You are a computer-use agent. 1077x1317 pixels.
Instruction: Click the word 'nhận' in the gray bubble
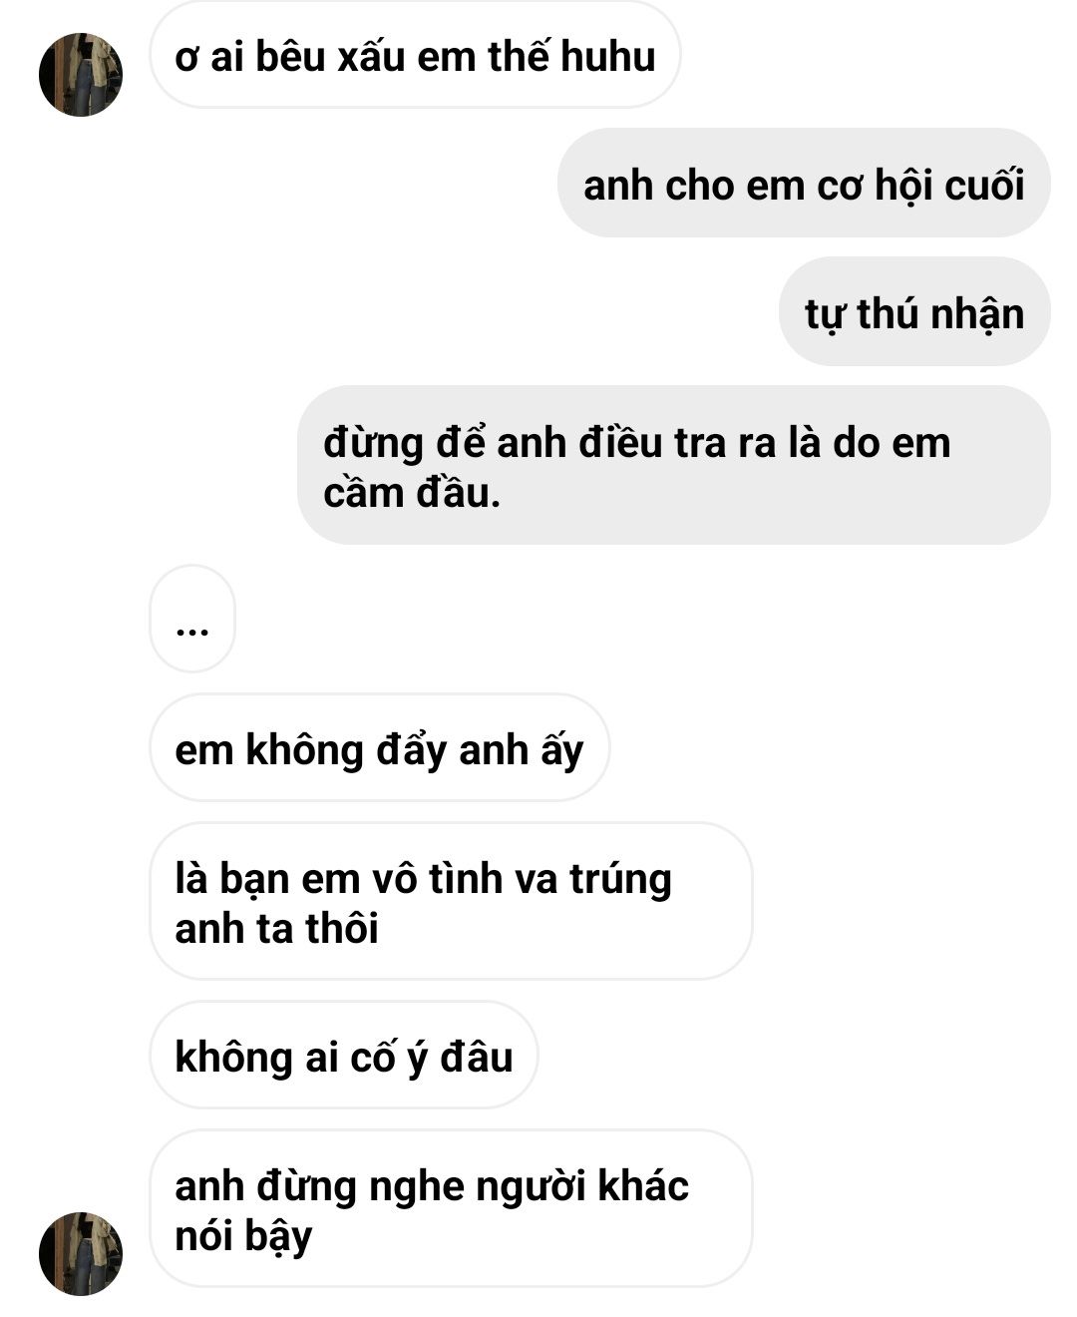click(x=978, y=315)
